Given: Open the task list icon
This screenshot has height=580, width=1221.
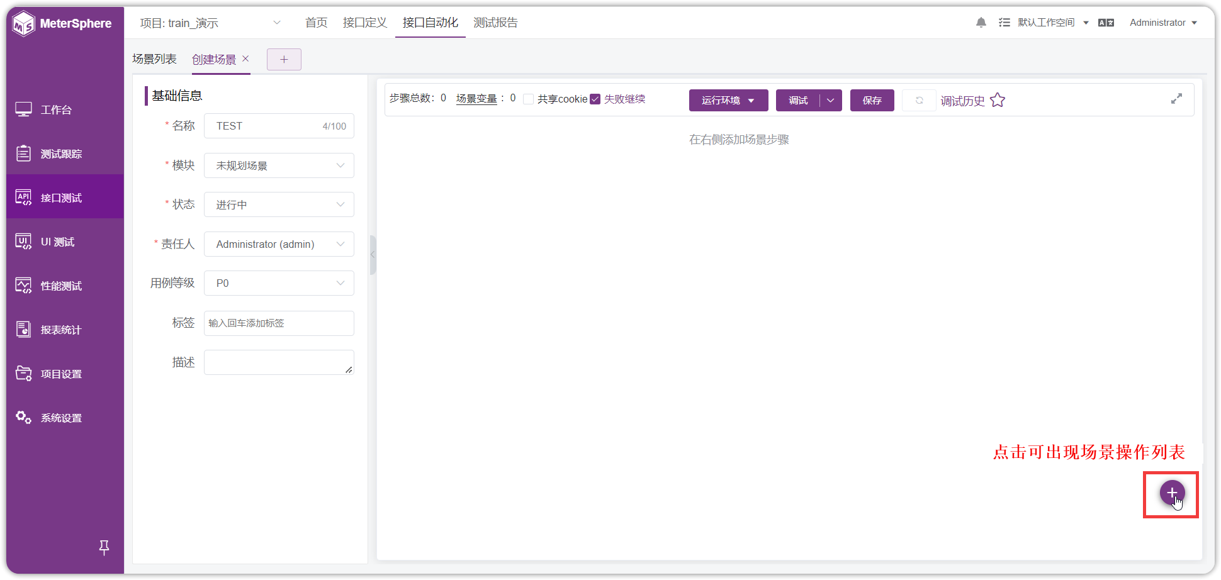Looking at the screenshot, I should click(1004, 23).
